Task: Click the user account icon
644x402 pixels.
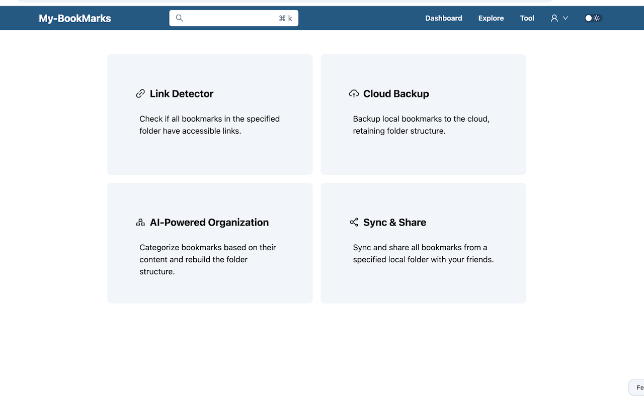Action: [x=554, y=18]
